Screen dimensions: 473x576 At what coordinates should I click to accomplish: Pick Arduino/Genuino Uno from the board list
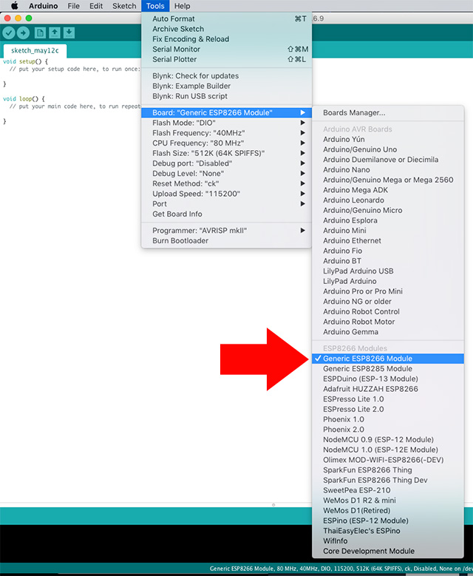point(359,149)
